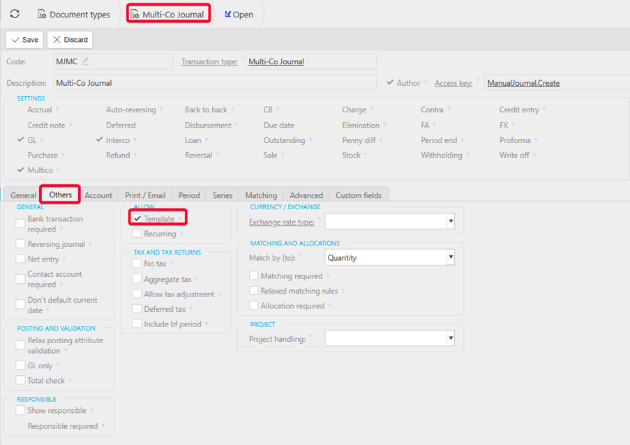
Task: Follow the Transaction type link
Action: point(209,61)
